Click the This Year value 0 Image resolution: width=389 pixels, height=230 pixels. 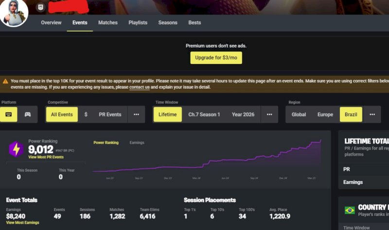(x=60, y=177)
